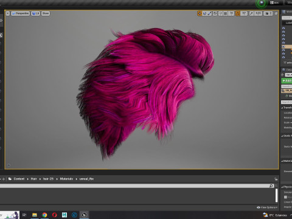
Task: Toggle rotation snapping orange icon
Action: 238,13
